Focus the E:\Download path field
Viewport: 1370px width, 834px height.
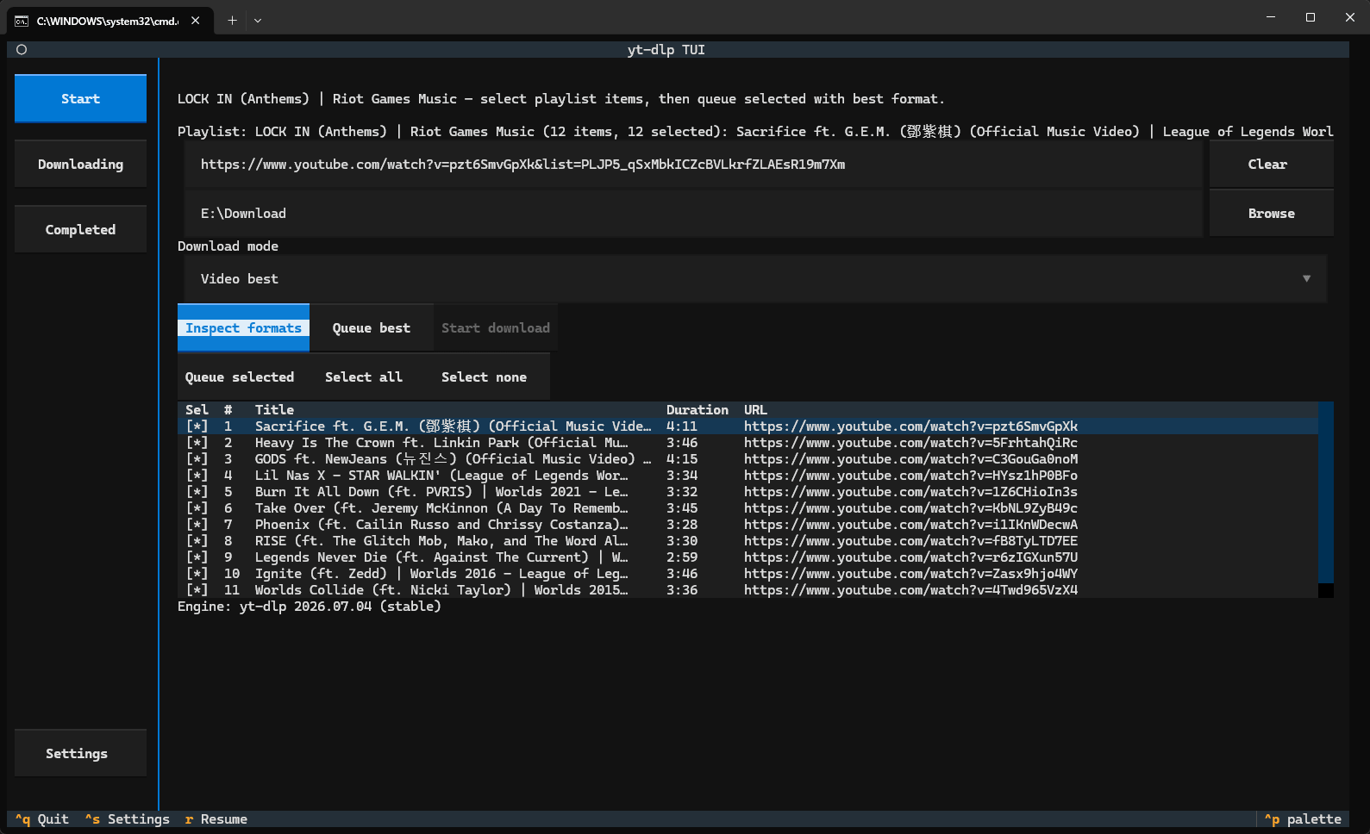(x=693, y=213)
